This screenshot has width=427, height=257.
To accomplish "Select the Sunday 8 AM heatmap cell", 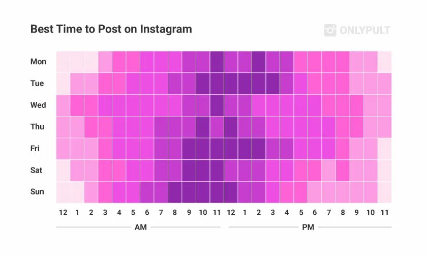I will pos(175,192).
